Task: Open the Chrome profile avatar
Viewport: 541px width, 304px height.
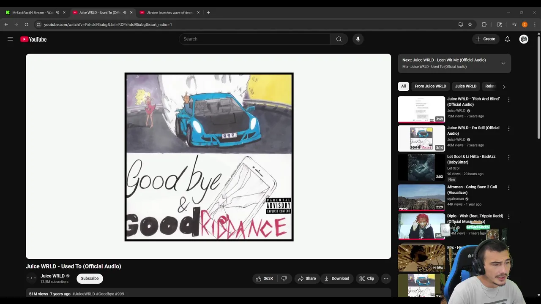Action: [x=525, y=24]
